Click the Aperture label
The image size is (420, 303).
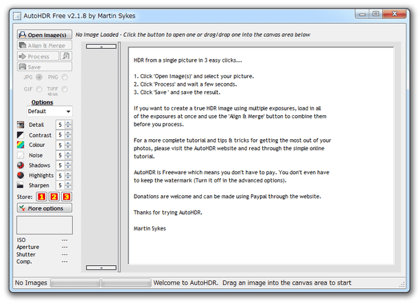point(28,247)
